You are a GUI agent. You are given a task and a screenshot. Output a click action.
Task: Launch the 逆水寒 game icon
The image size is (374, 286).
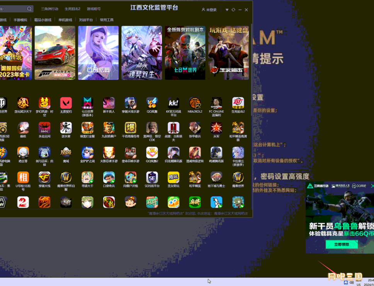point(66,128)
